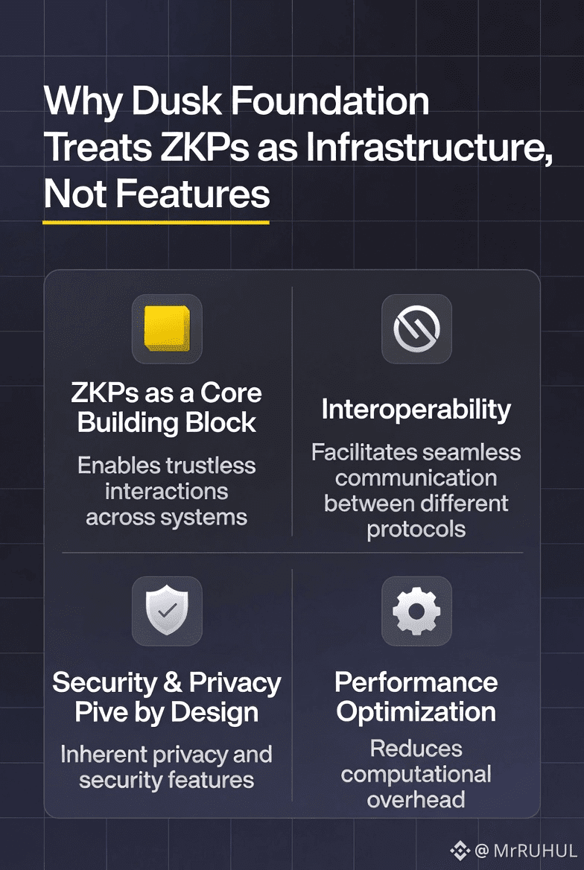Click the 'Not Features' title line
This screenshot has height=870, width=584.
(x=156, y=194)
